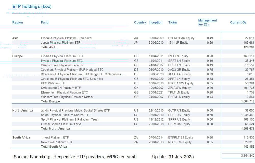Click abrdn Physical Platinum Shares ETF
255x163 pixels.
[x=66, y=115]
